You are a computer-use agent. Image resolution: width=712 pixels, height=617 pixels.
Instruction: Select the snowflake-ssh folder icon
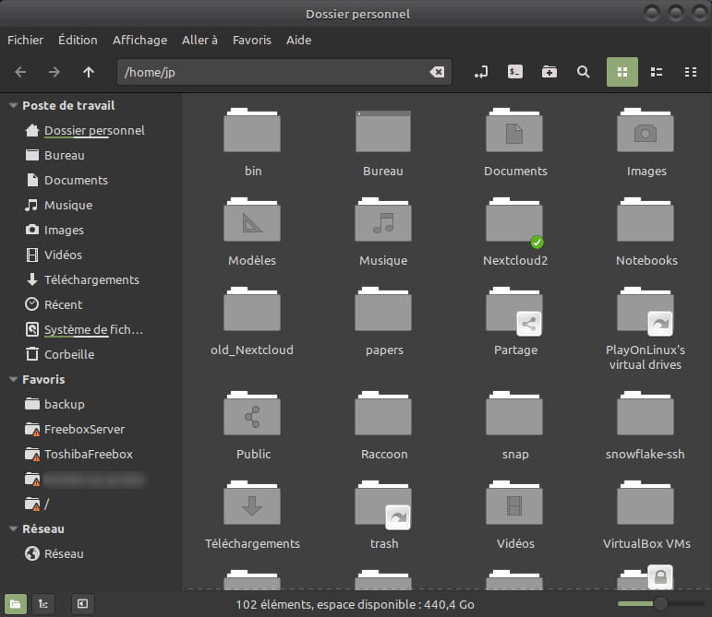click(646, 413)
